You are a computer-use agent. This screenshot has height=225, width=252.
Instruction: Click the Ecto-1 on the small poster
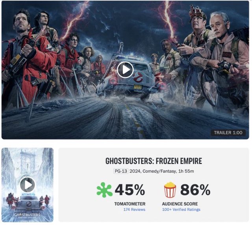[28, 202]
